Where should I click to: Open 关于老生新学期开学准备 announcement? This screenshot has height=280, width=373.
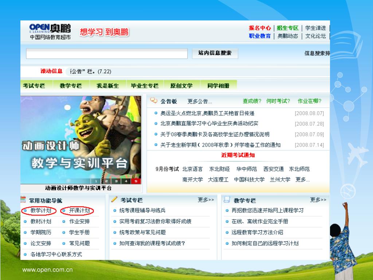pyautogui.click(x=220, y=145)
